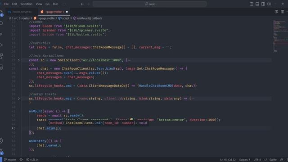
Task: Click the code minimap overview
Action: pos(280,36)
